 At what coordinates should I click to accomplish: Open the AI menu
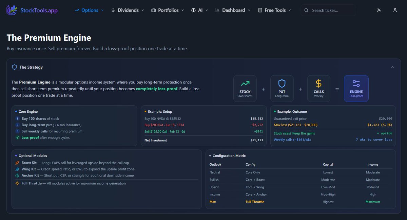point(199,10)
